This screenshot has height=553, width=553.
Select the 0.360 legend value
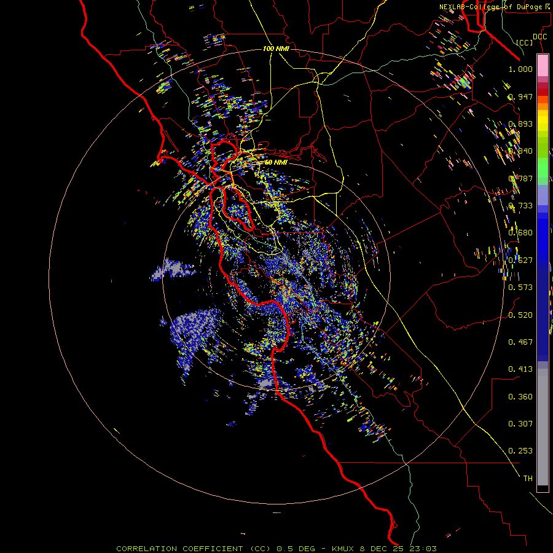(520, 397)
